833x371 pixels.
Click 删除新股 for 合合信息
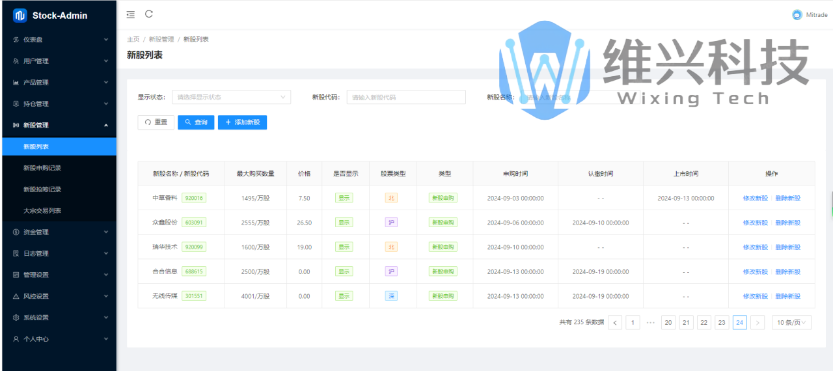tap(787, 272)
